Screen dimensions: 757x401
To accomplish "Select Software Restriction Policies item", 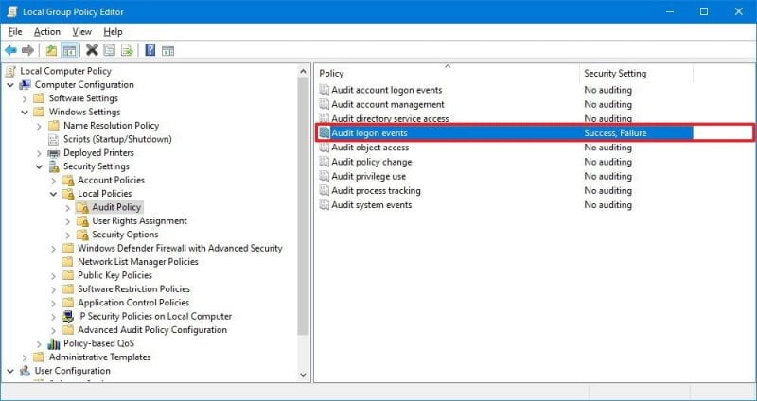I will click(x=133, y=289).
